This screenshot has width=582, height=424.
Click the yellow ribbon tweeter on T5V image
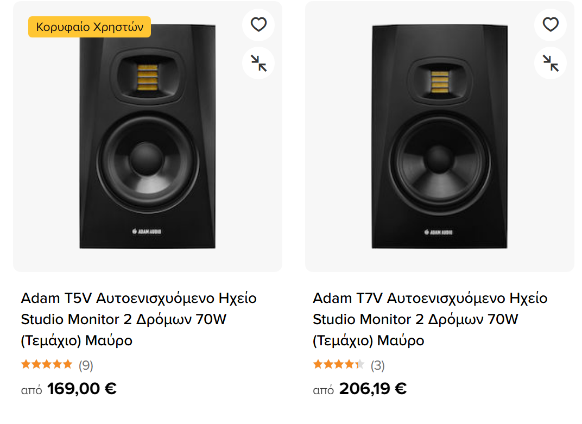click(x=148, y=78)
